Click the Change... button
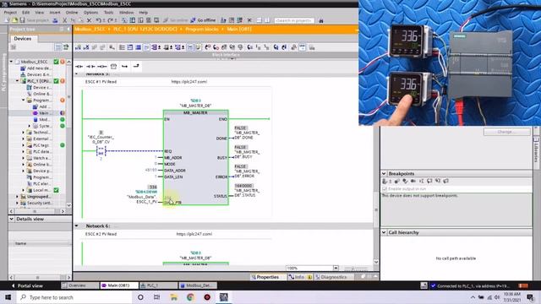This screenshot has height=304, width=541. tap(506, 132)
